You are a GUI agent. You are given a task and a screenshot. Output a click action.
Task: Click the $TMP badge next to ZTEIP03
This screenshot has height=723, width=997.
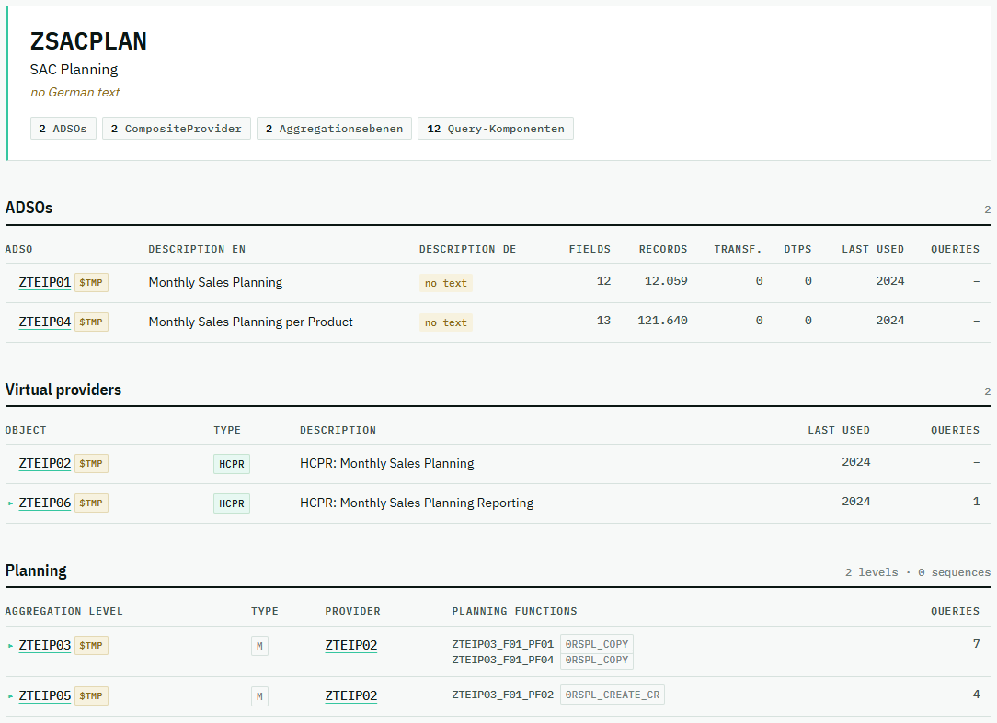tap(91, 646)
